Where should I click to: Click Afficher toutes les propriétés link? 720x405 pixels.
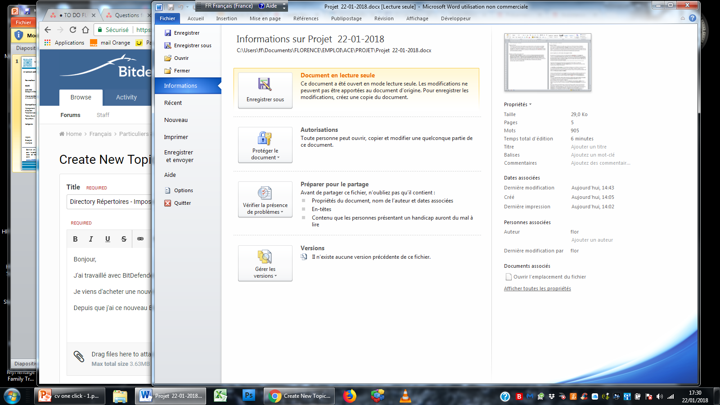537,288
